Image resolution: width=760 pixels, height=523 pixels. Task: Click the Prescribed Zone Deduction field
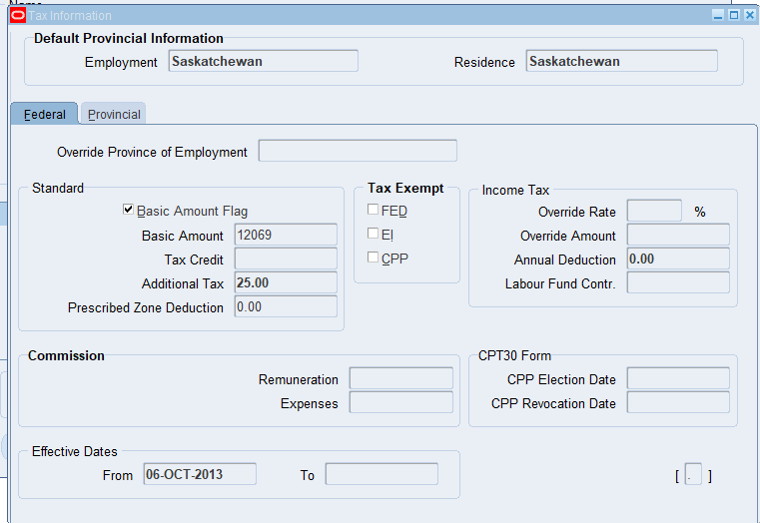point(286,306)
